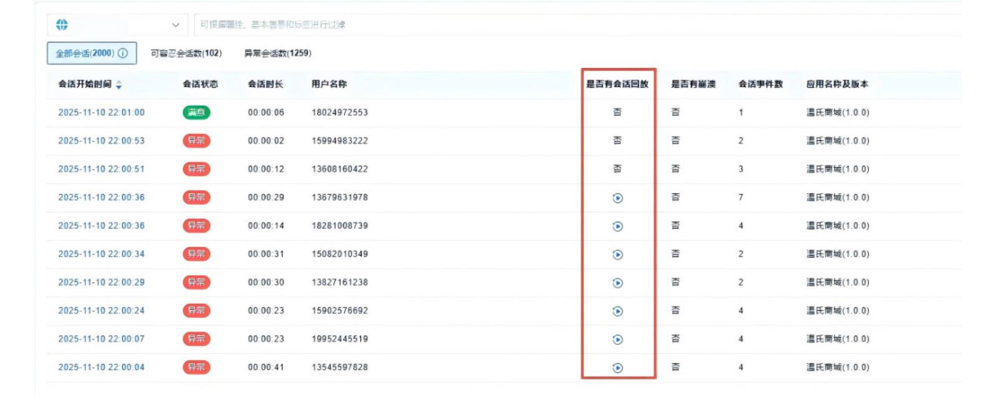Image resolution: width=990 pixels, height=403 pixels.
Task: Click session duration 00:00:06
Action: 266,113
